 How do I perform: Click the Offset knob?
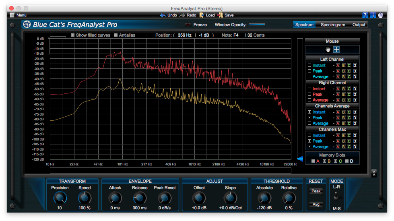coord(199,198)
